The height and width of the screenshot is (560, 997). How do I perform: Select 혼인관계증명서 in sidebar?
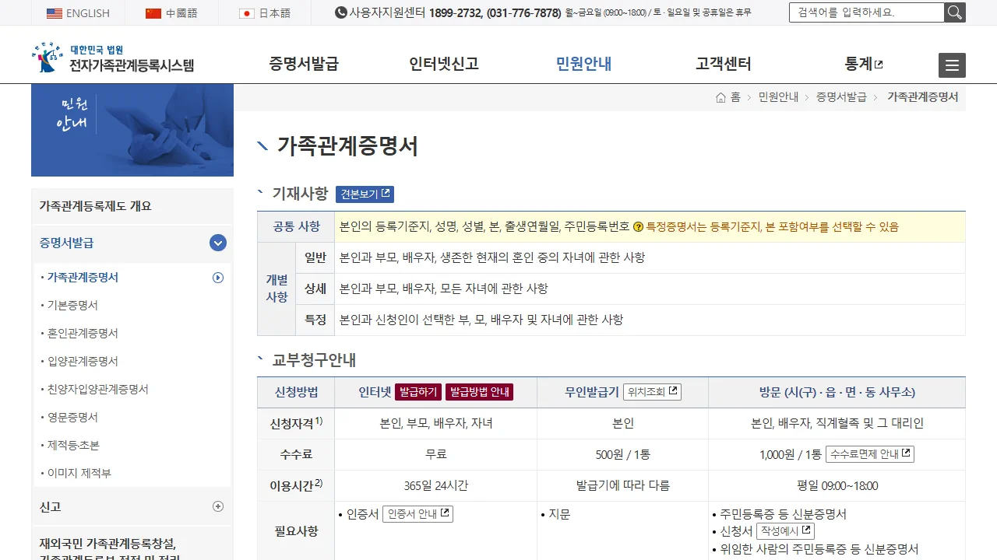click(83, 333)
